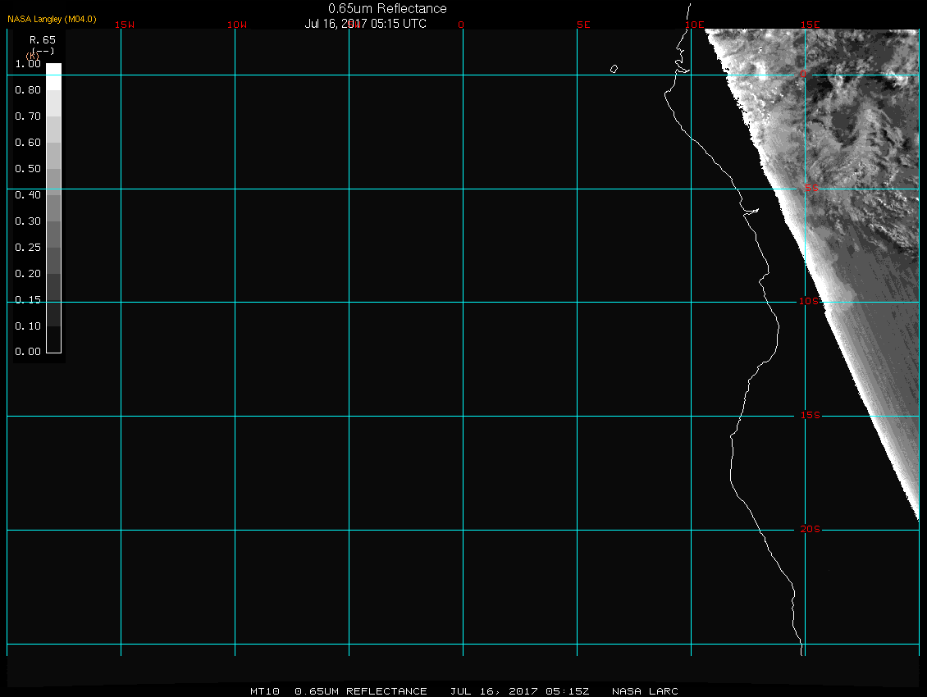This screenshot has height=697, width=927.
Task: Click the 0.80 value on the colorbar
Action: 28,90
